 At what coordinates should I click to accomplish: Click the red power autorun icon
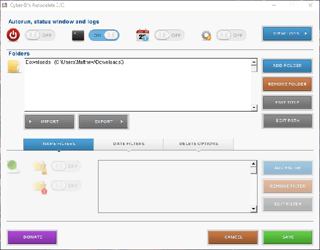pyautogui.click(x=13, y=35)
